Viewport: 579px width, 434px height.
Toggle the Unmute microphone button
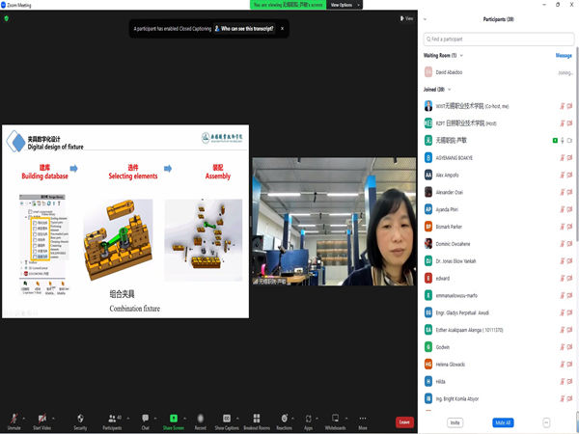click(14, 420)
